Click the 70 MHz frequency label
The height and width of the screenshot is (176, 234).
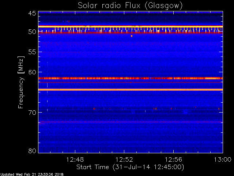[32, 113]
